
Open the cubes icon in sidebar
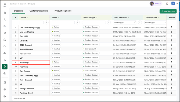tap(5, 53)
